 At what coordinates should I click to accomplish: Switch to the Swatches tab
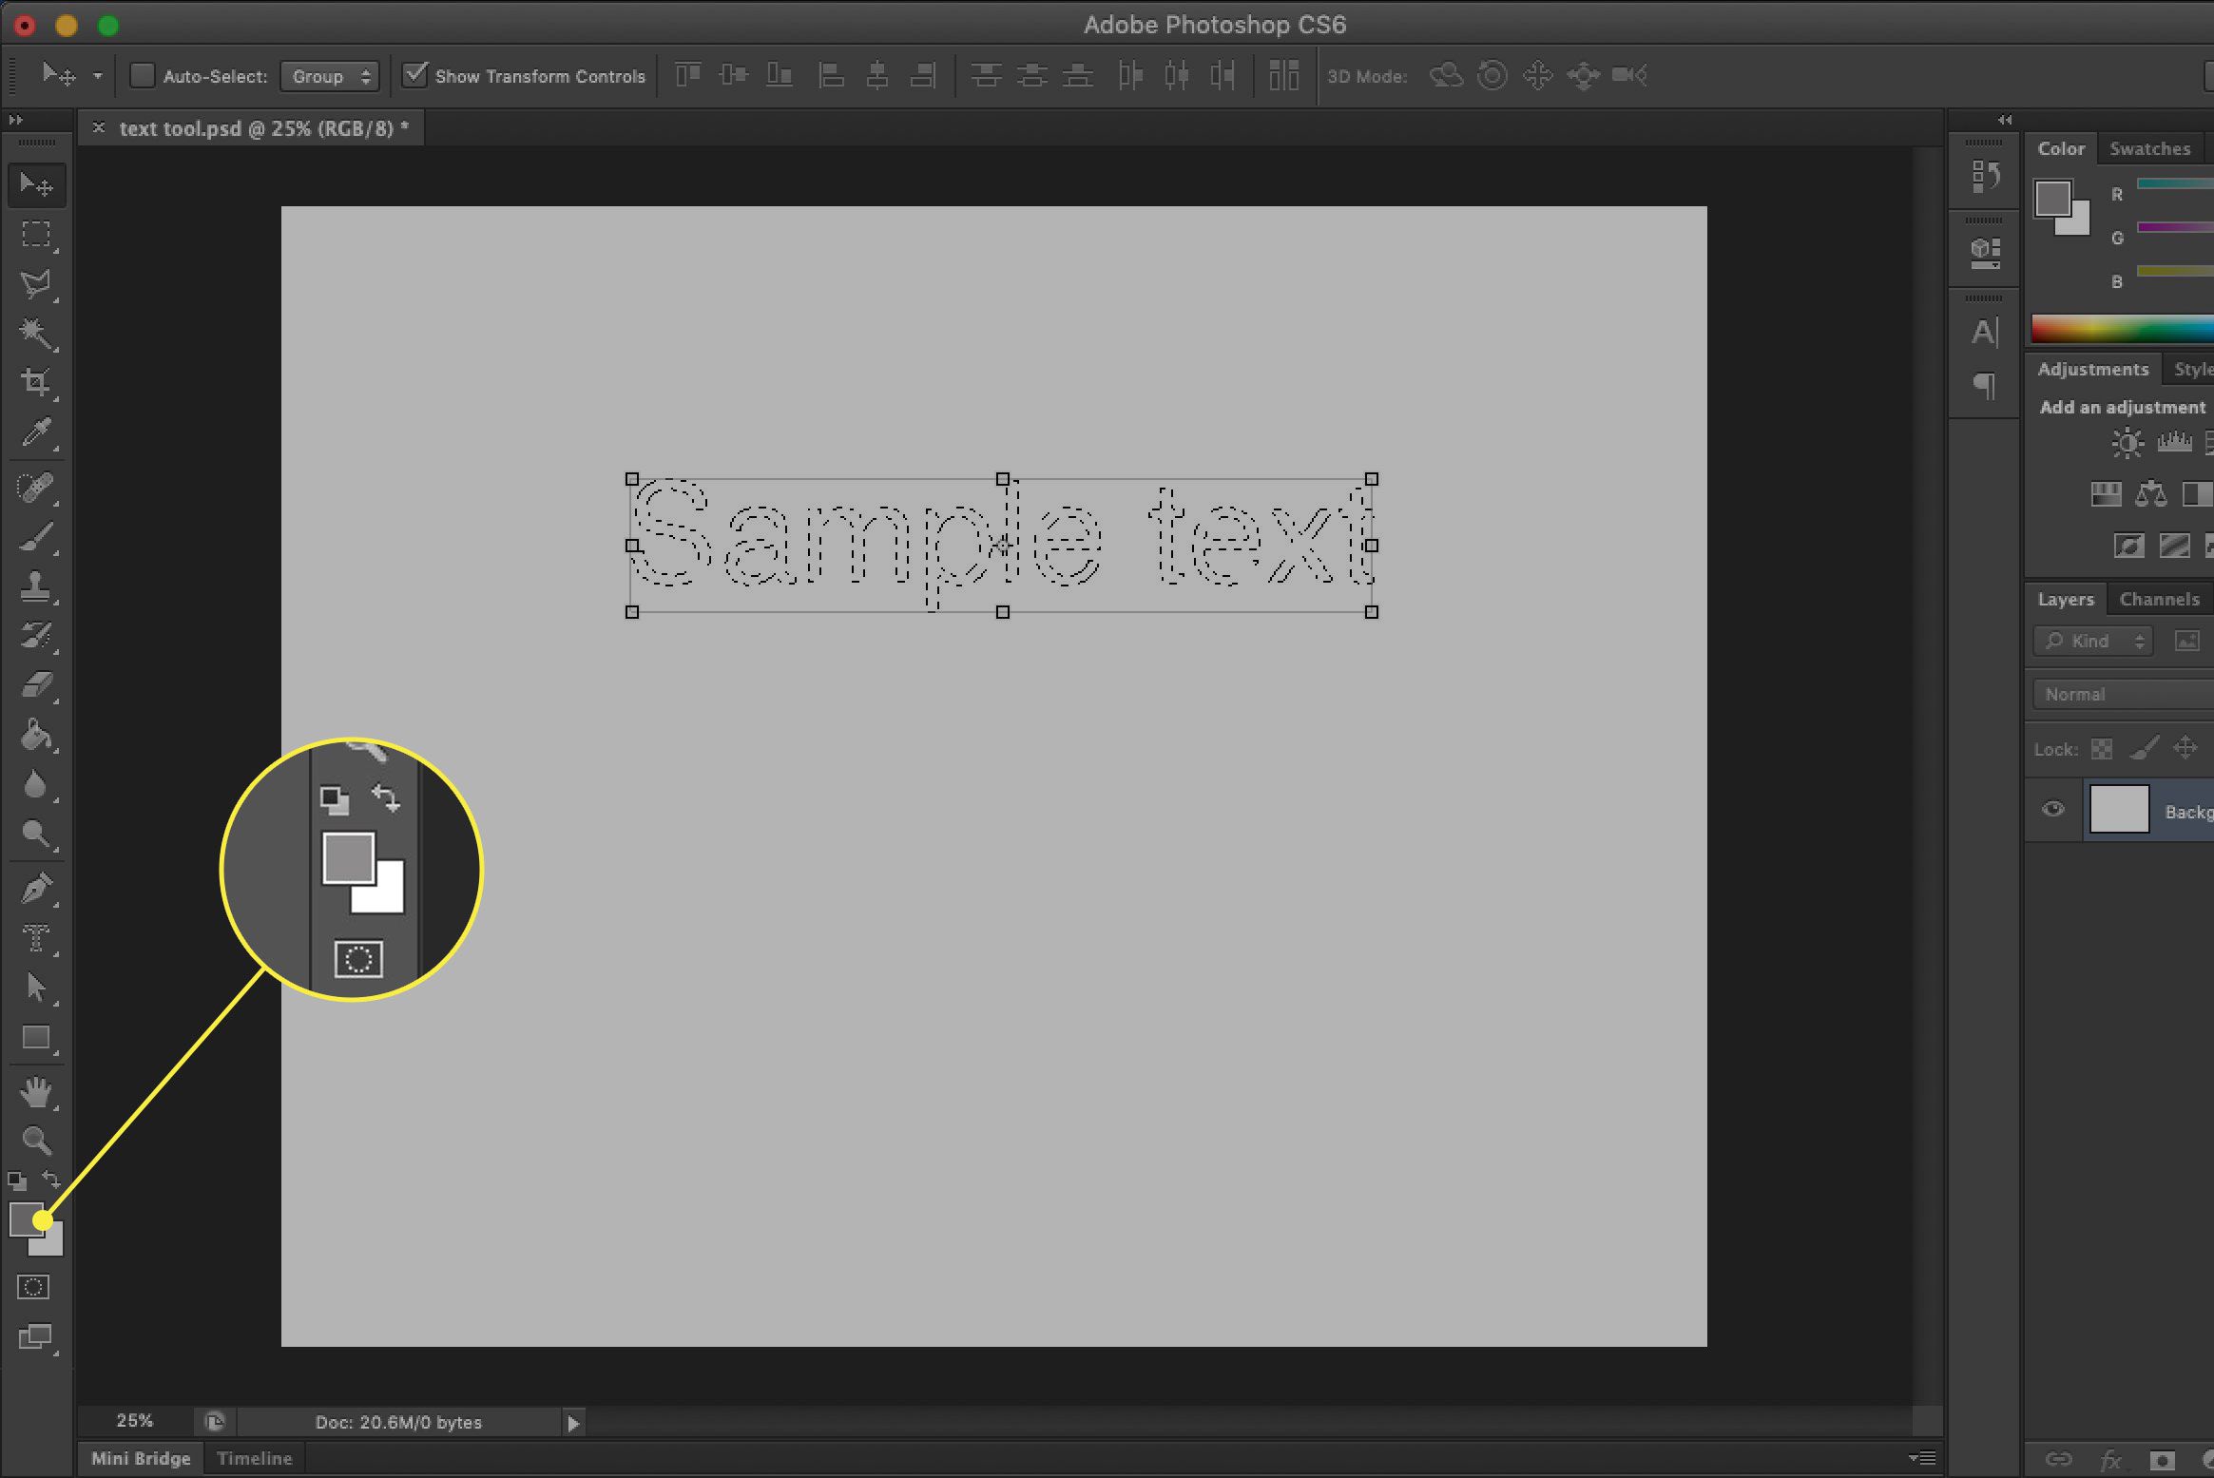2149,148
